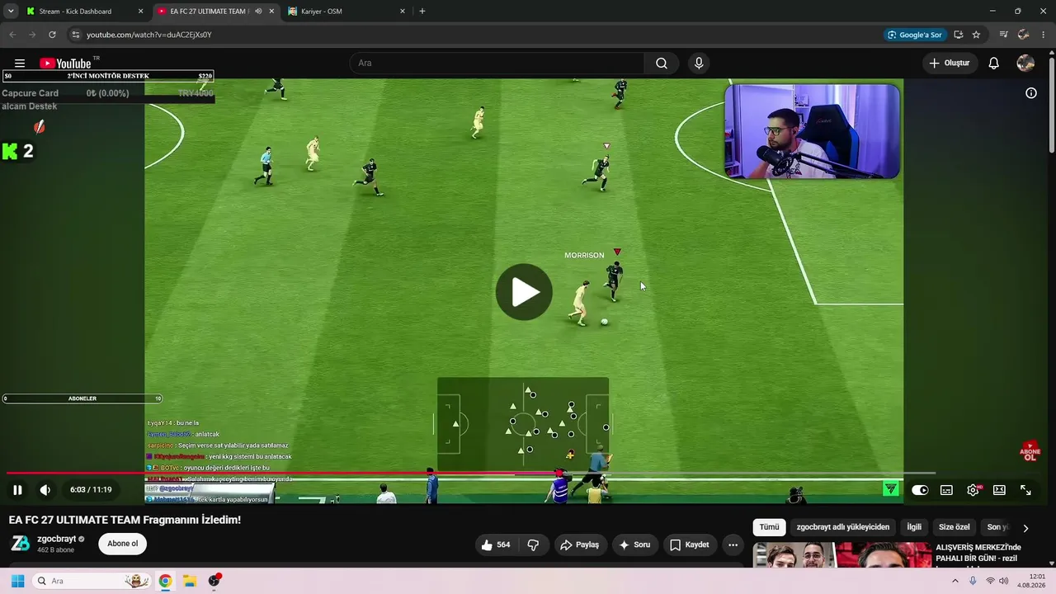
Task: Reload the page
Action: coord(52,35)
